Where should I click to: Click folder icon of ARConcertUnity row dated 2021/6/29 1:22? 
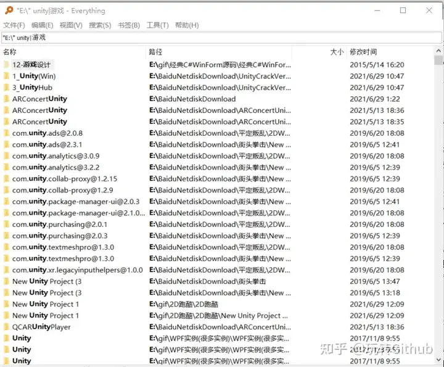pos(7,99)
